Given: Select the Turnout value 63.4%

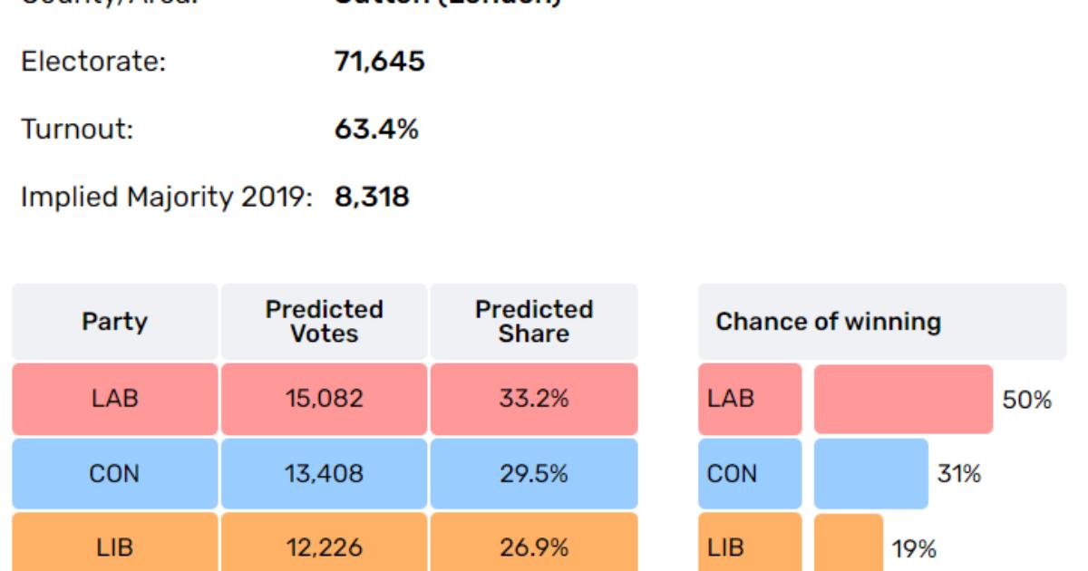Looking at the screenshot, I should [376, 130].
